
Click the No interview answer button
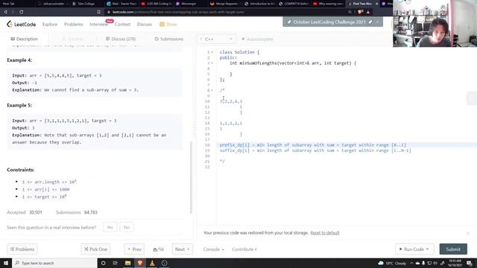pos(127,227)
